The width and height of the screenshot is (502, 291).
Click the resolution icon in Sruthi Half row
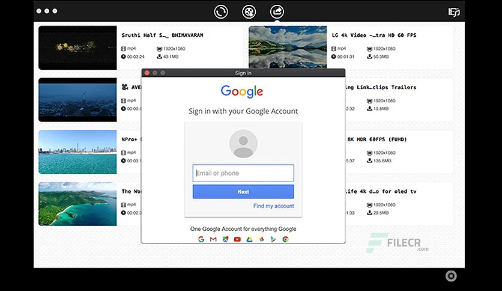(159, 49)
